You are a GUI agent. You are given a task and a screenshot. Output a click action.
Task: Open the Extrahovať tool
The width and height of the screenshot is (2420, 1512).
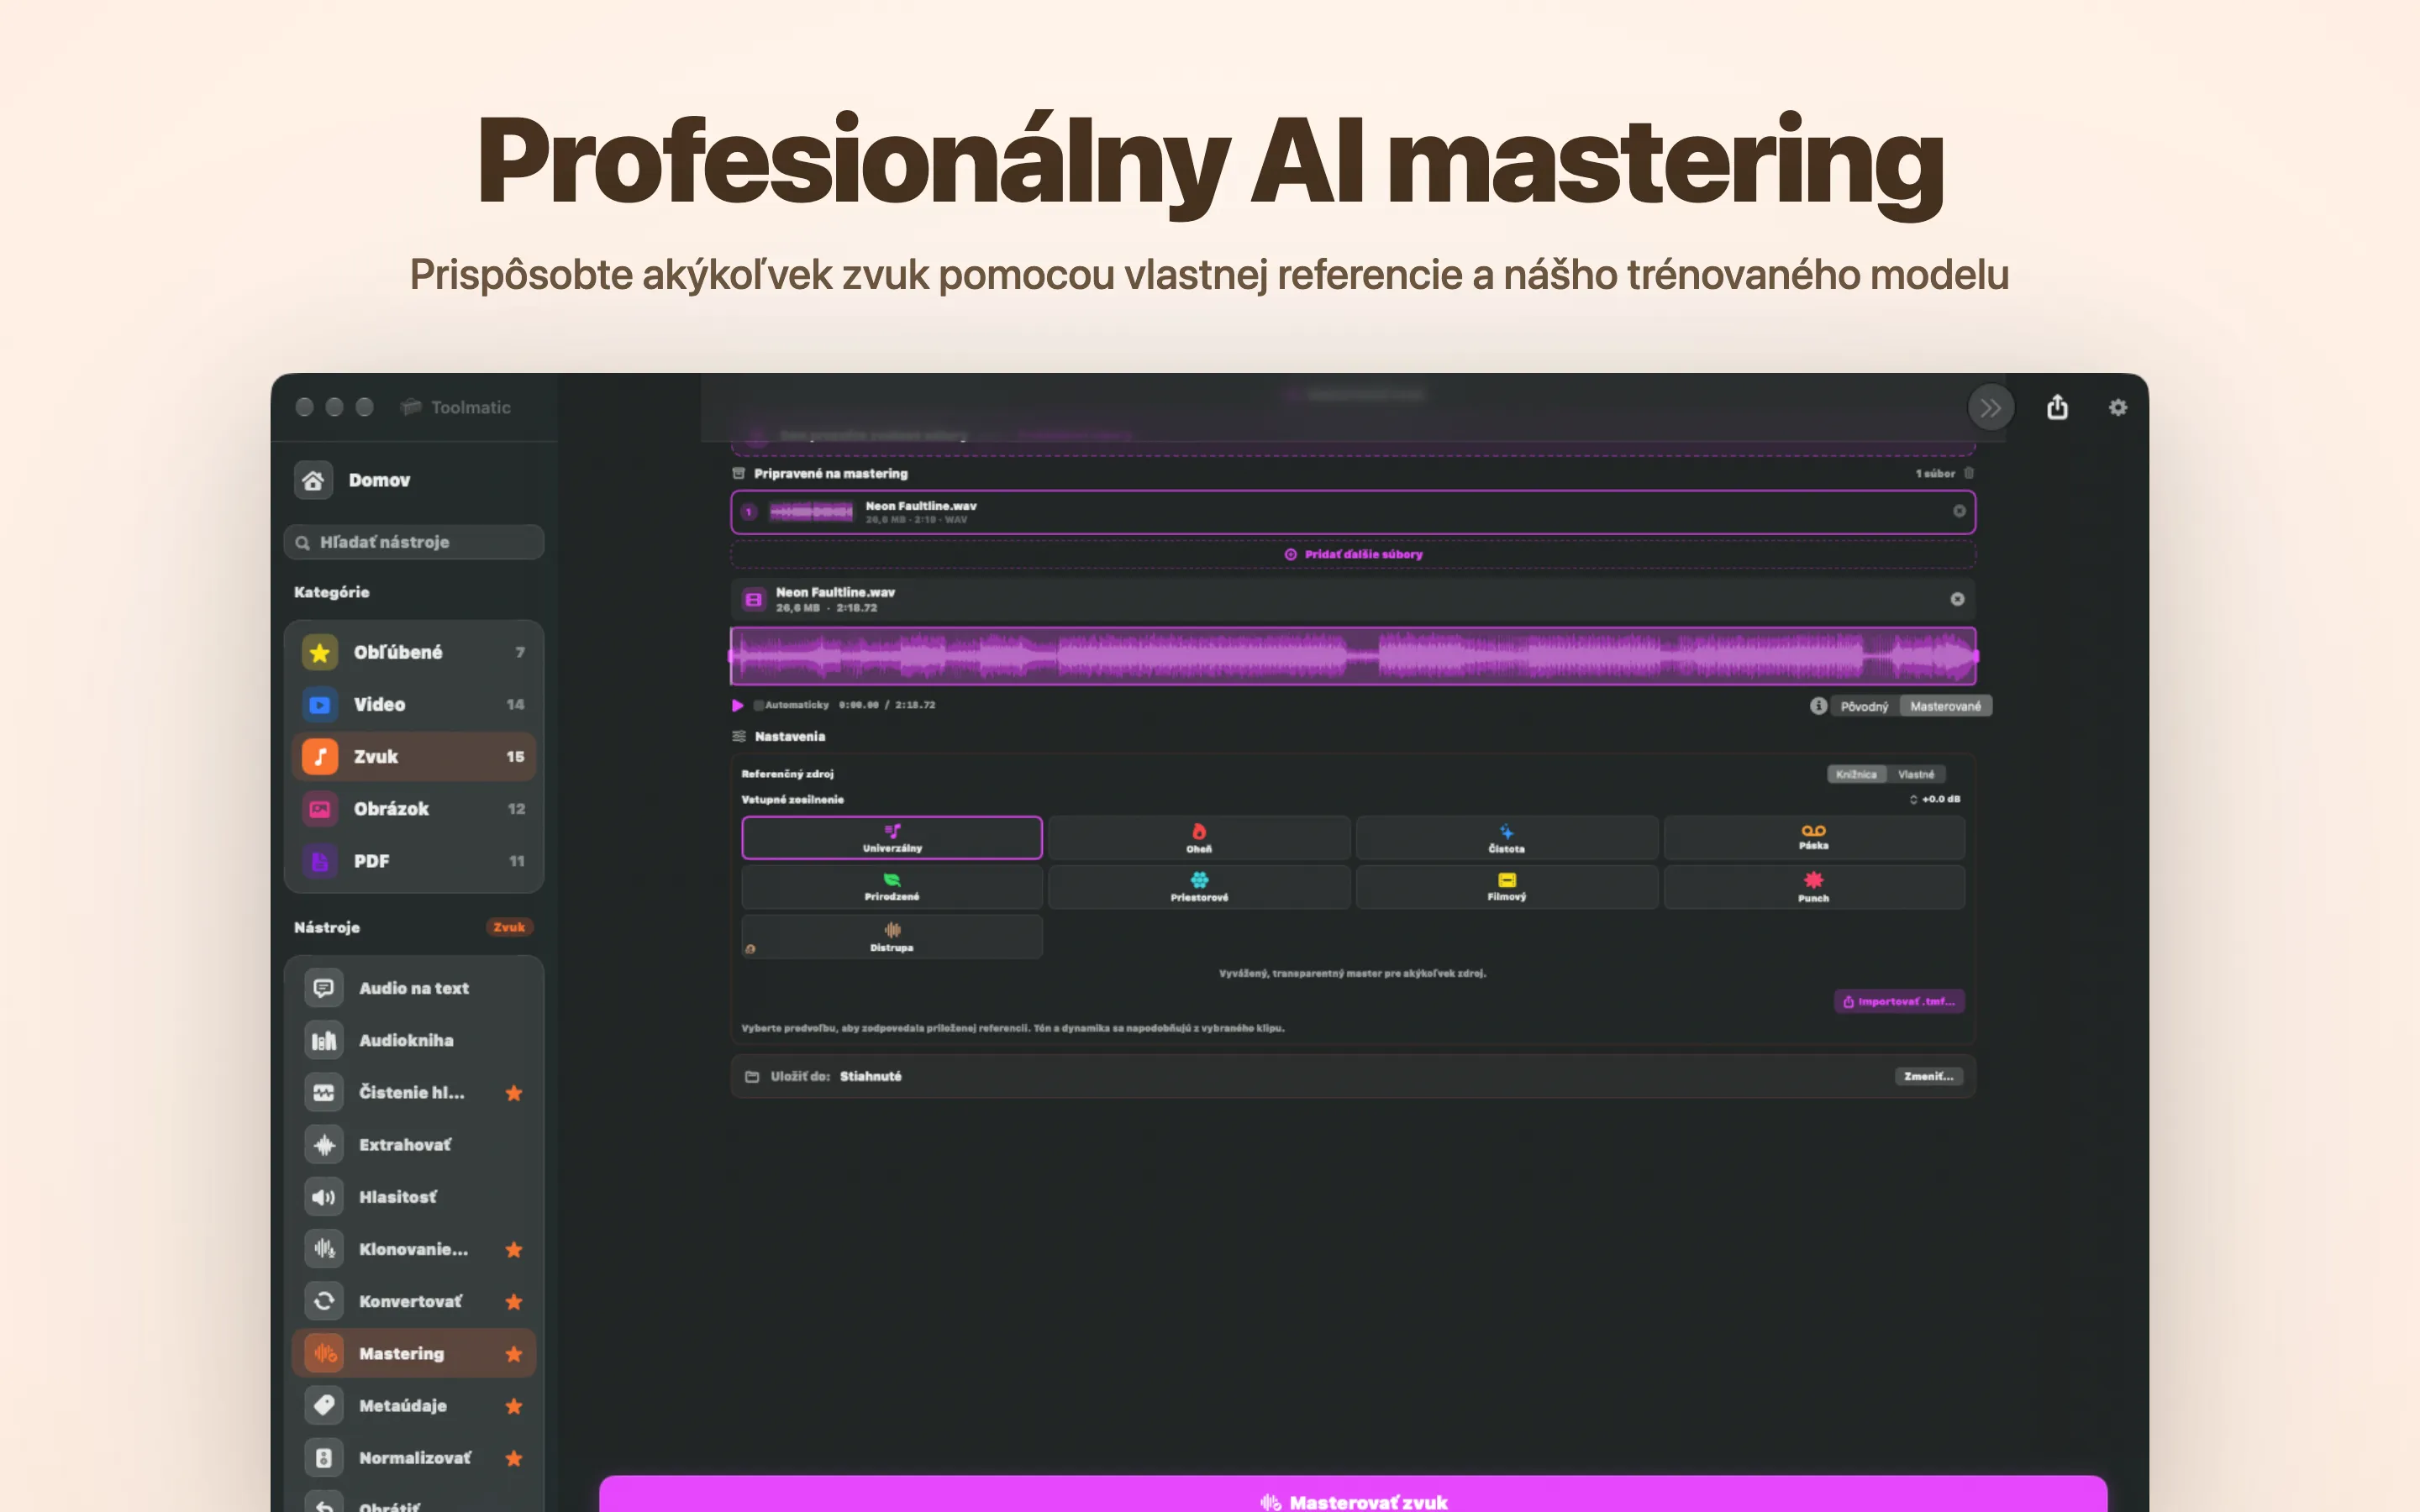click(414, 1144)
